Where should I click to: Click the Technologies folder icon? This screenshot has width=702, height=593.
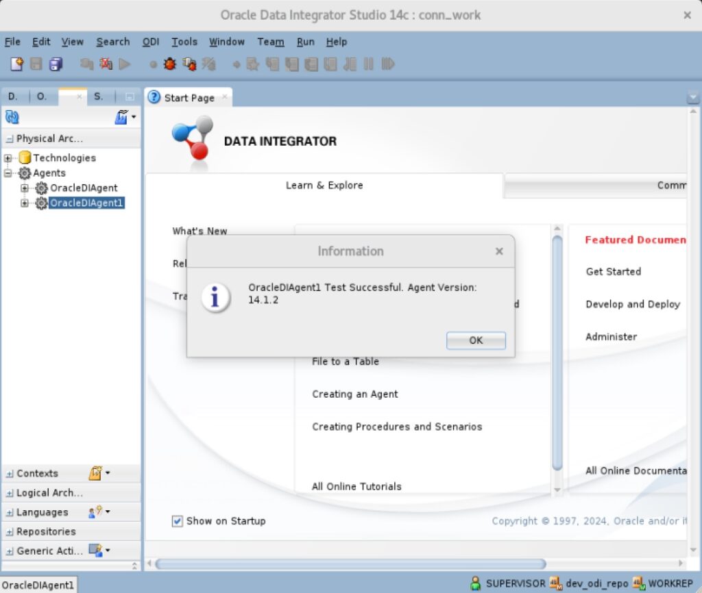[25, 157]
